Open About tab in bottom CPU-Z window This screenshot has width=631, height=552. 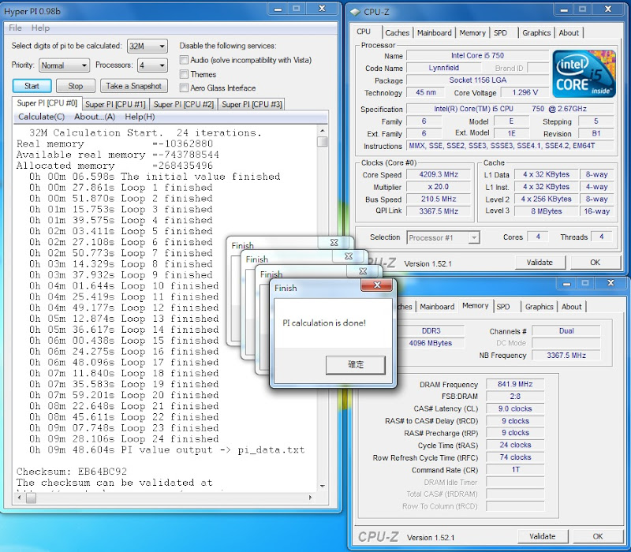pos(571,307)
